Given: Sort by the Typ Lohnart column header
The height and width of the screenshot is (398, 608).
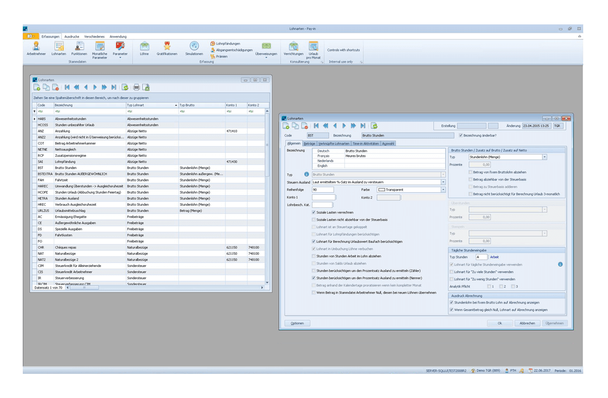Looking at the screenshot, I should click(151, 105).
